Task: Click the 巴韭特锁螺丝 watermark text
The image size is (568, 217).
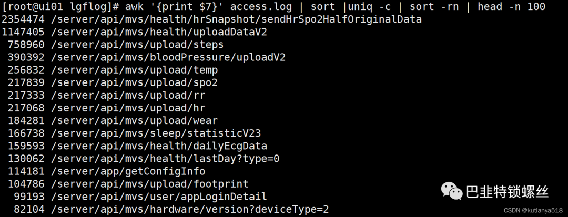Action: point(507,191)
